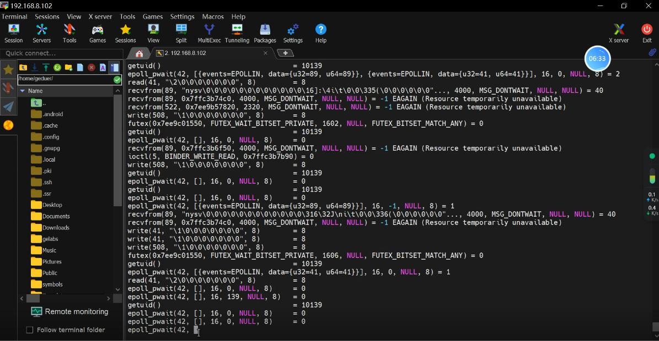Enable Follow terminal folder checkbox
This screenshot has height=341, width=659.
(30, 330)
